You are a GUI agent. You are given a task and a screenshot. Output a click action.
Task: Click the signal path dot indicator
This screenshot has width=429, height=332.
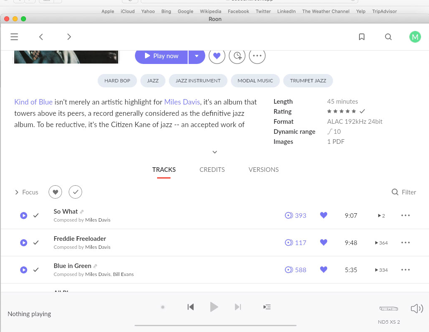pos(163,307)
